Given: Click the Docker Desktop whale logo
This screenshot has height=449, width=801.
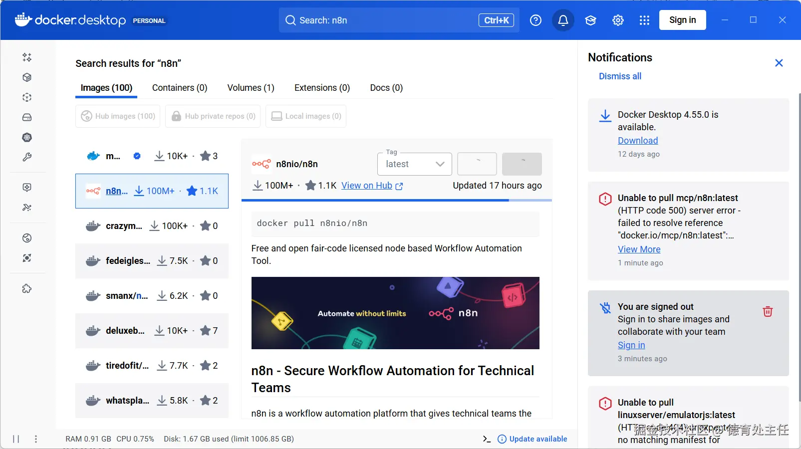Looking at the screenshot, I should 23,19.
